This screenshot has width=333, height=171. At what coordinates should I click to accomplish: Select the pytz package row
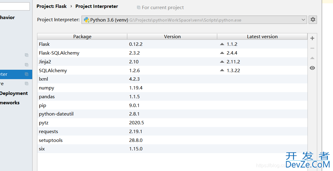point(172,123)
